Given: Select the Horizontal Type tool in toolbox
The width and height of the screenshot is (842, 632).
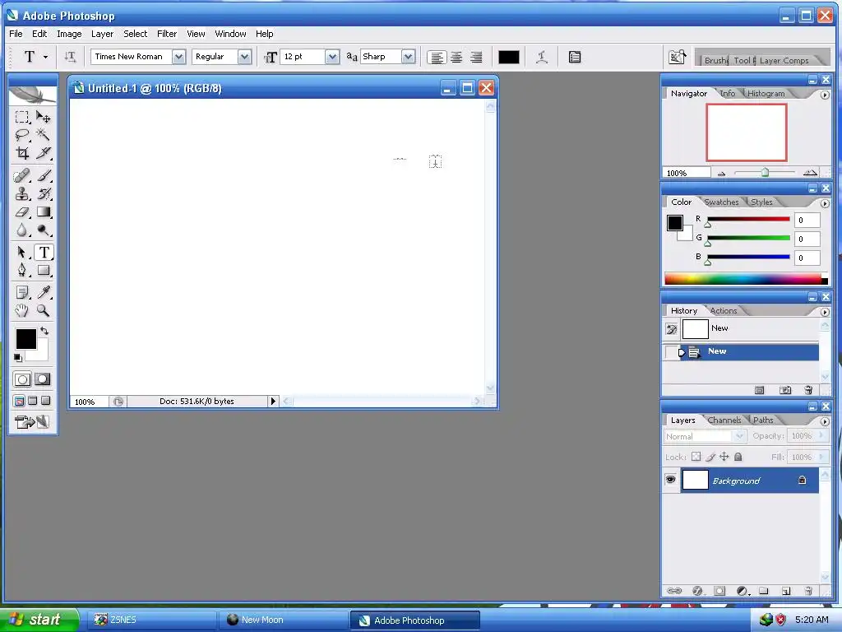Looking at the screenshot, I should [x=44, y=252].
